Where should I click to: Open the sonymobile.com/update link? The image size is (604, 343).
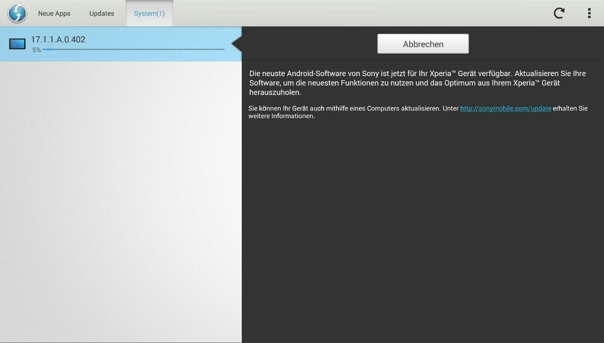coord(506,108)
